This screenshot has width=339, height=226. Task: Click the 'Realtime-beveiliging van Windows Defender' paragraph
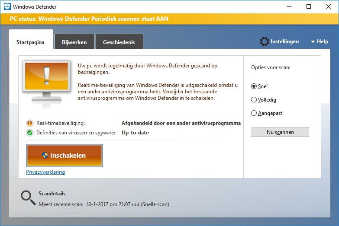pos(158,92)
